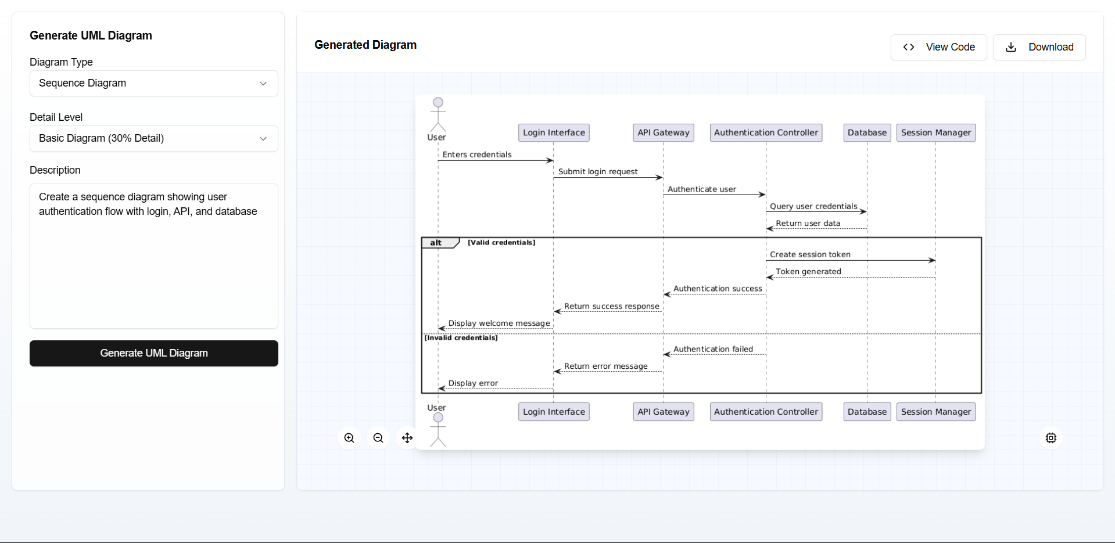Click the API Gateway participant box
The image size is (1115, 543).
coord(663,132)
